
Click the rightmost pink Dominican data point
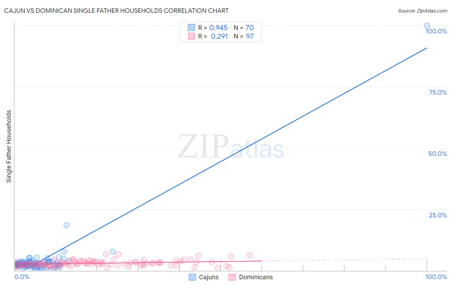pyautogui.click(x=250, y=255)
